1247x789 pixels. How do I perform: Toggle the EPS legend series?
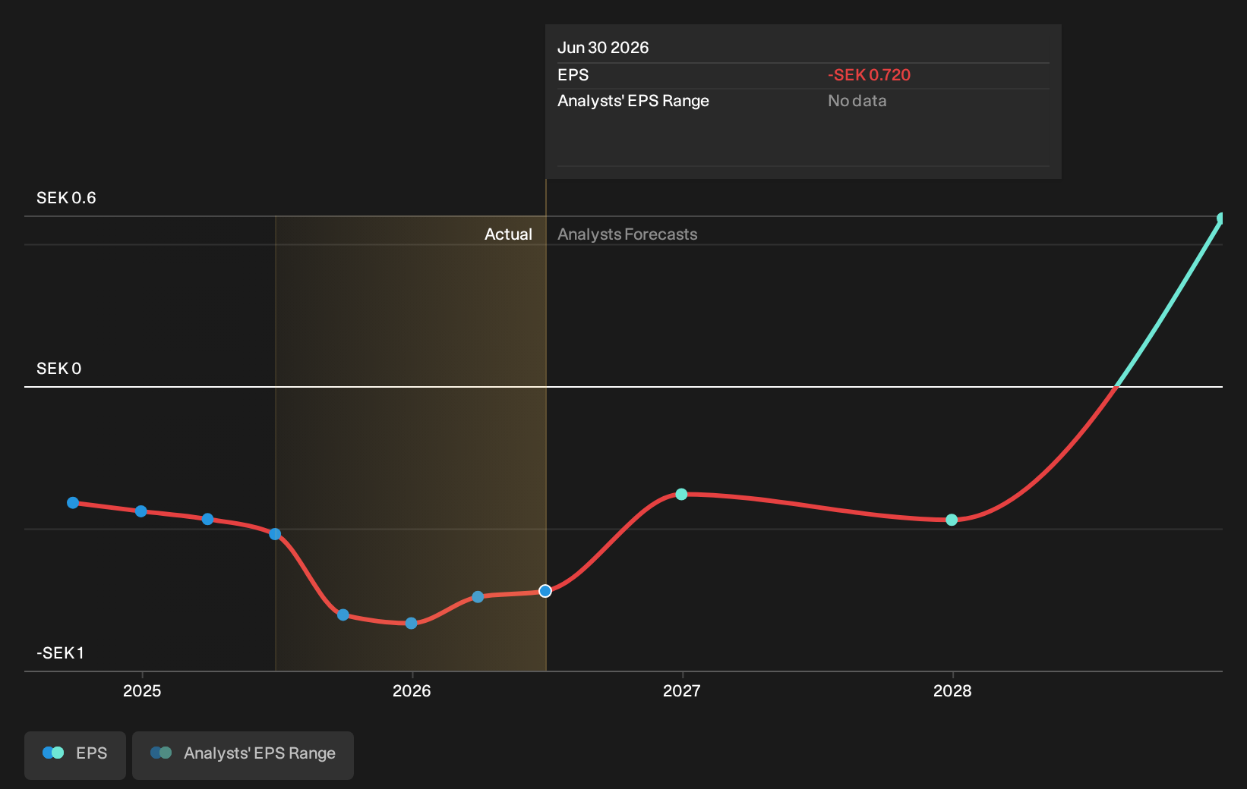click(75, 754)
